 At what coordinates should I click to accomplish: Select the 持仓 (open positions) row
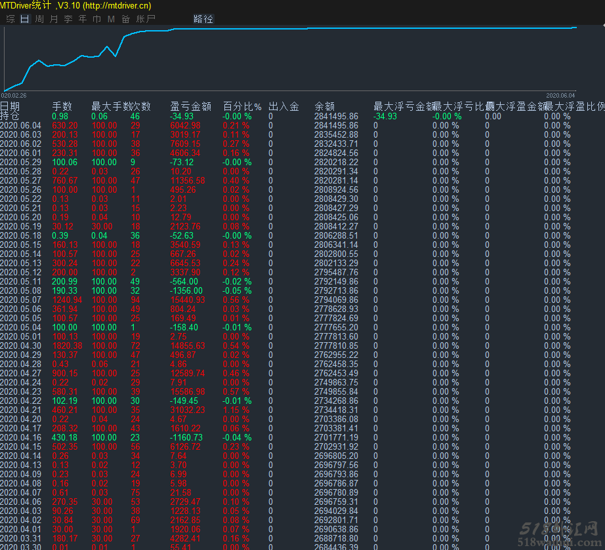(x=10, y=116)
